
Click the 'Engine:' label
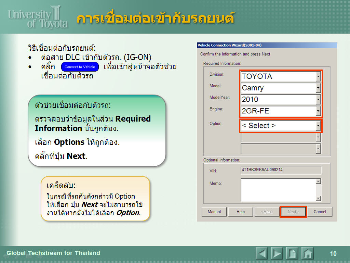point(216,109)
